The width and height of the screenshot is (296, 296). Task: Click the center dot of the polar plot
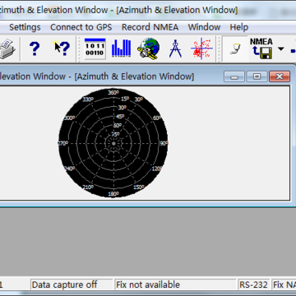coord(113,143)
